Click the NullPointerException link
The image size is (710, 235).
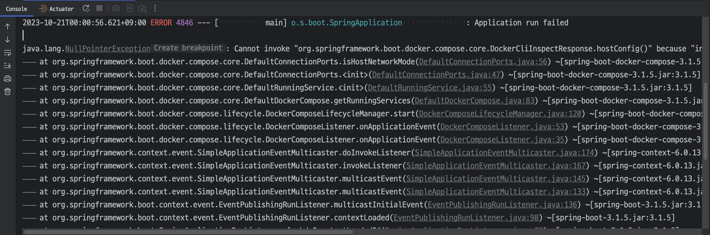107,48
